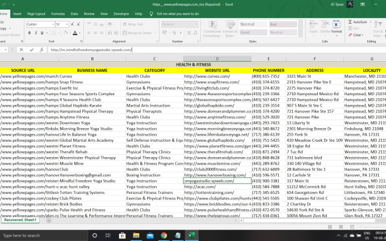Screen dimensions: 386x241
Task: Click Insert Function fx icon
Action: (x=41, y=50)
